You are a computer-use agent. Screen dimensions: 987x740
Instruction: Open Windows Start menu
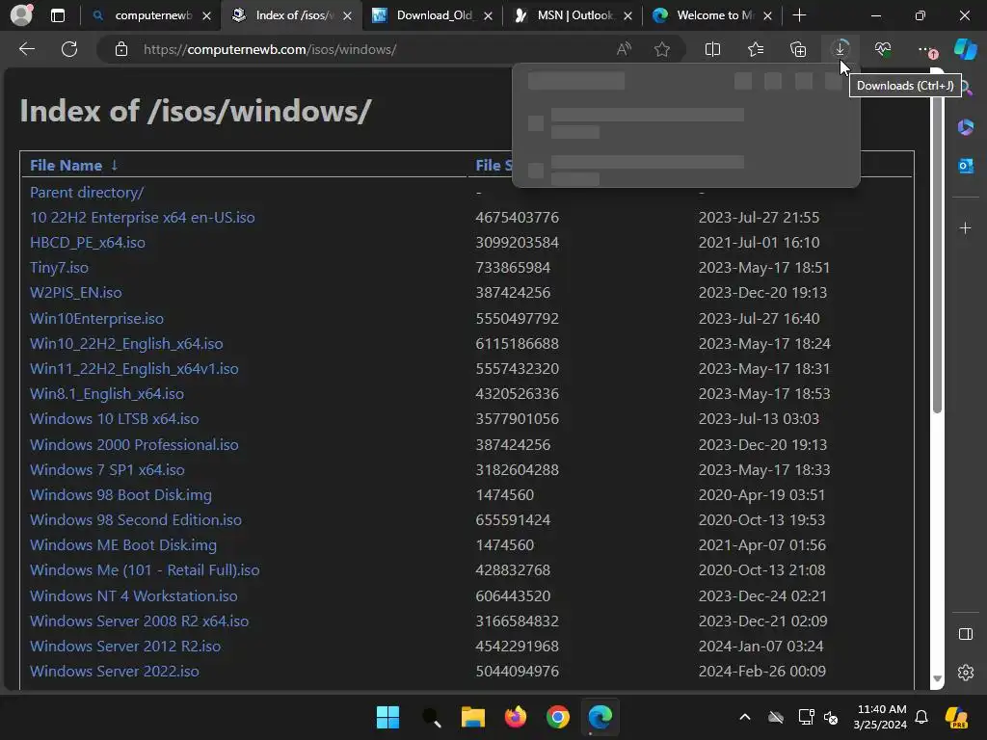click(387, 717)
